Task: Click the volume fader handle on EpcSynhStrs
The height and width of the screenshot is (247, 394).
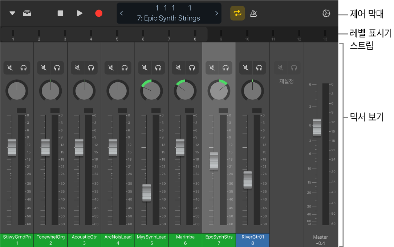Action: coord(214,161)
